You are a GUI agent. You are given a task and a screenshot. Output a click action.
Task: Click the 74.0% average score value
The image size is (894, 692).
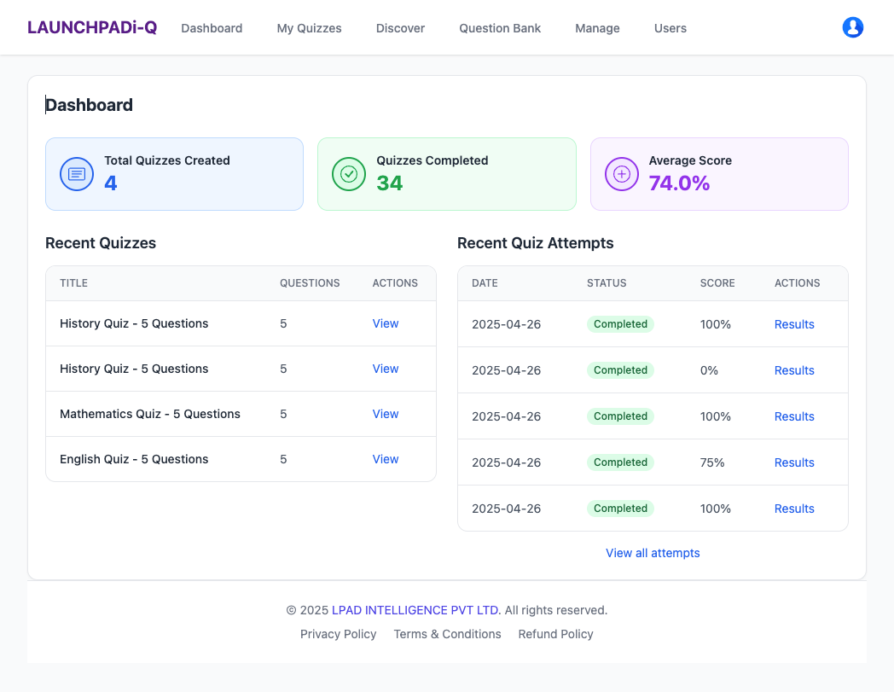679,183
